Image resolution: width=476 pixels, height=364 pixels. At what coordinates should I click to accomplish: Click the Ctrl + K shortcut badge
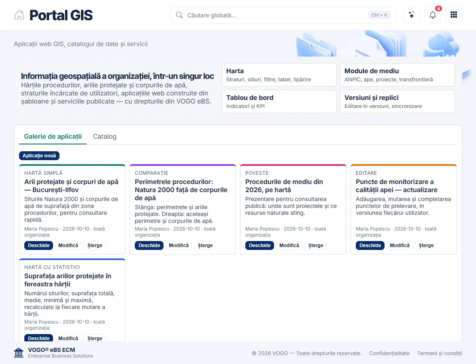click(379, 15)
